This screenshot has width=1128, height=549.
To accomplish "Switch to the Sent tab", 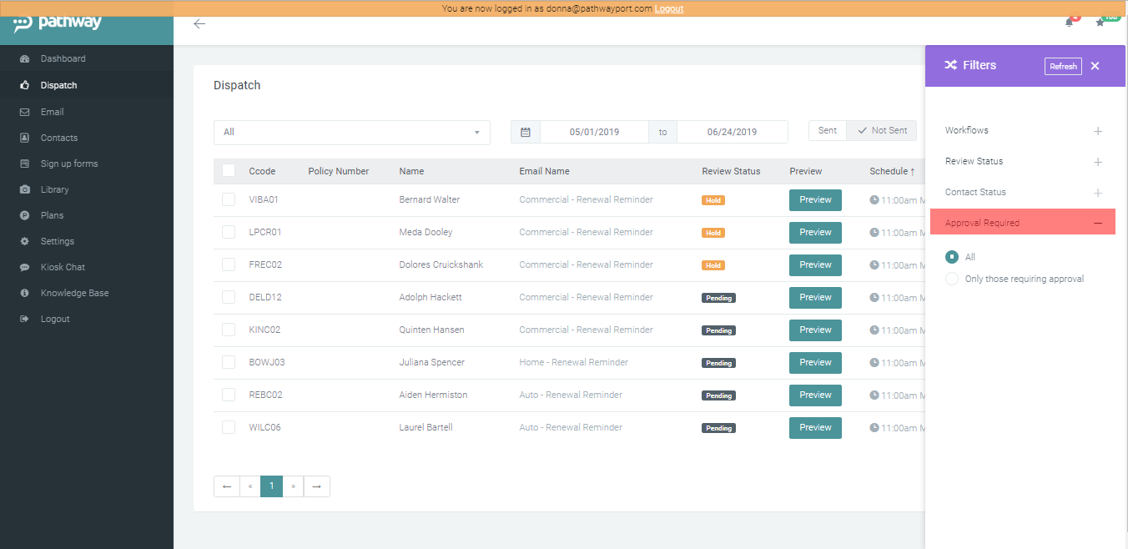I will click(827, 130).
